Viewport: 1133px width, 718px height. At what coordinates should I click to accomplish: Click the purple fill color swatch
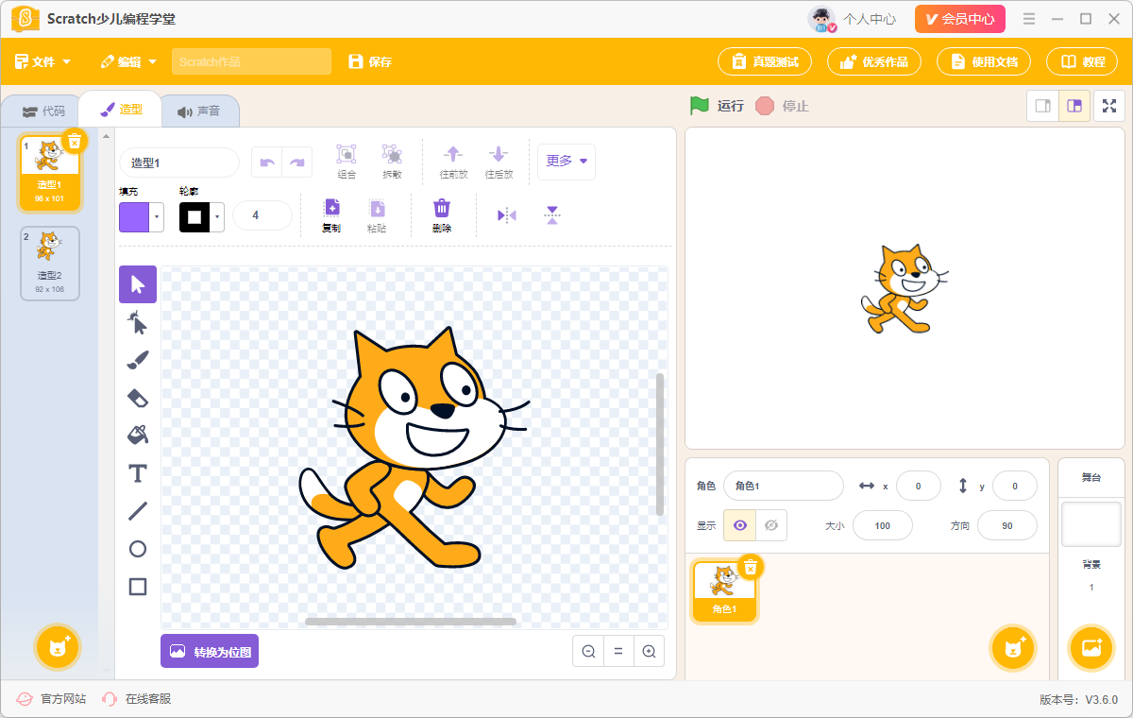point(134,217)
